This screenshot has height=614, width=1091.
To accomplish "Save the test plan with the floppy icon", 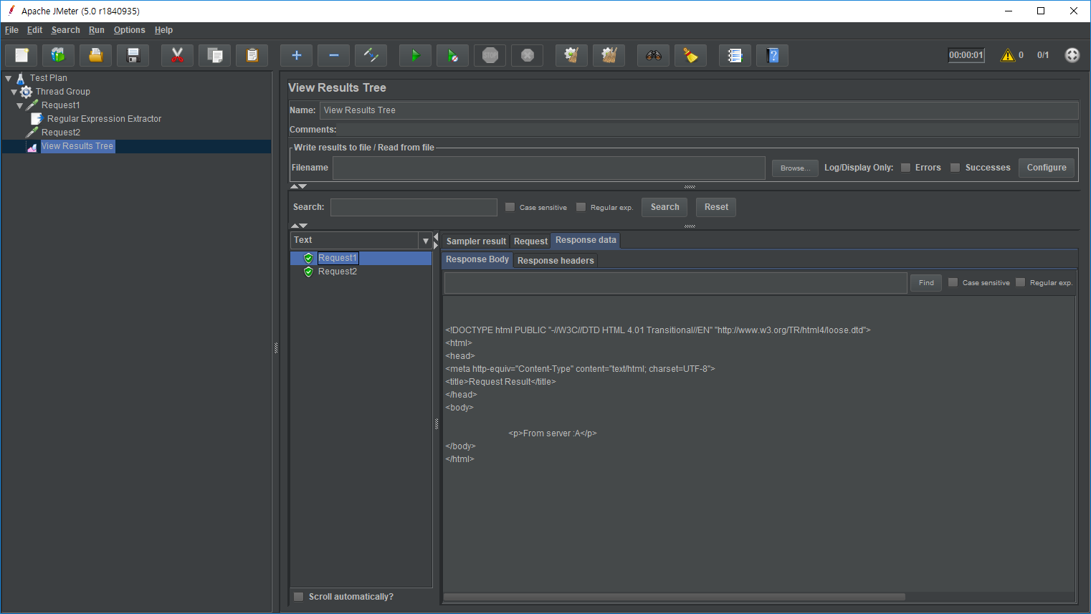I will tap(133, 55).
